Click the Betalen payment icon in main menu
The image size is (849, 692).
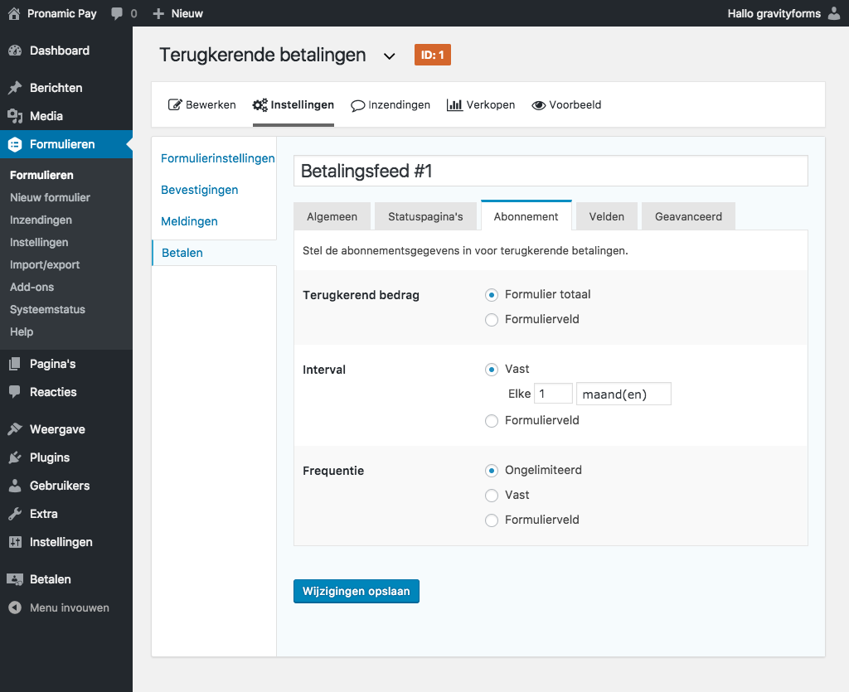15,579
